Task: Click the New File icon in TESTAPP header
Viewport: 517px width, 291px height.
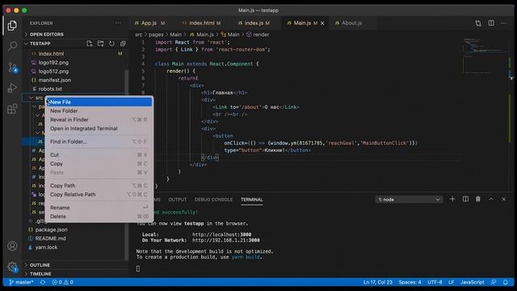Action: pyautogui.click(x=90, y=44)
